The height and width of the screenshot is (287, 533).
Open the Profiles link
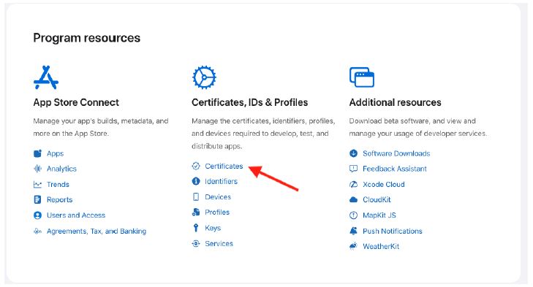point(217,213)
